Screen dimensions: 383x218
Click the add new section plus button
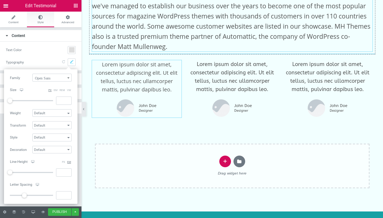(x=225, y=161)
